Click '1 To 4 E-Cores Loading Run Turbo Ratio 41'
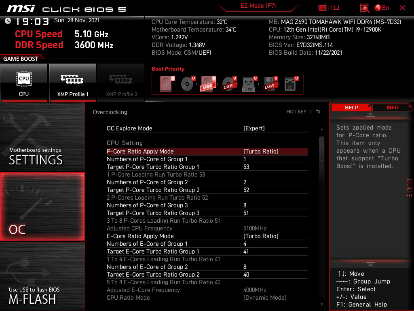 [163, 259]
